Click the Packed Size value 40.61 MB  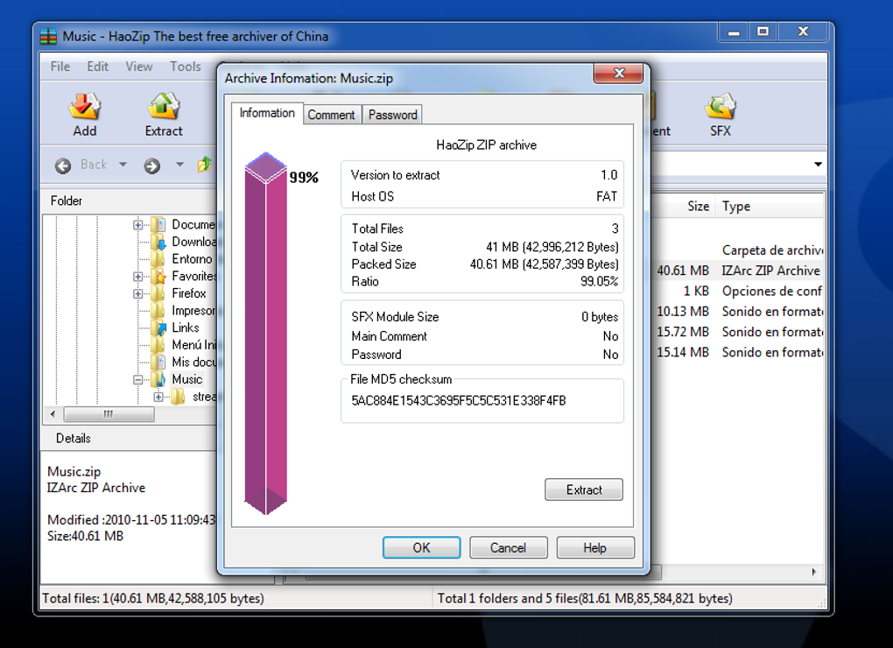pyautogui.click(x=544, y=264)
